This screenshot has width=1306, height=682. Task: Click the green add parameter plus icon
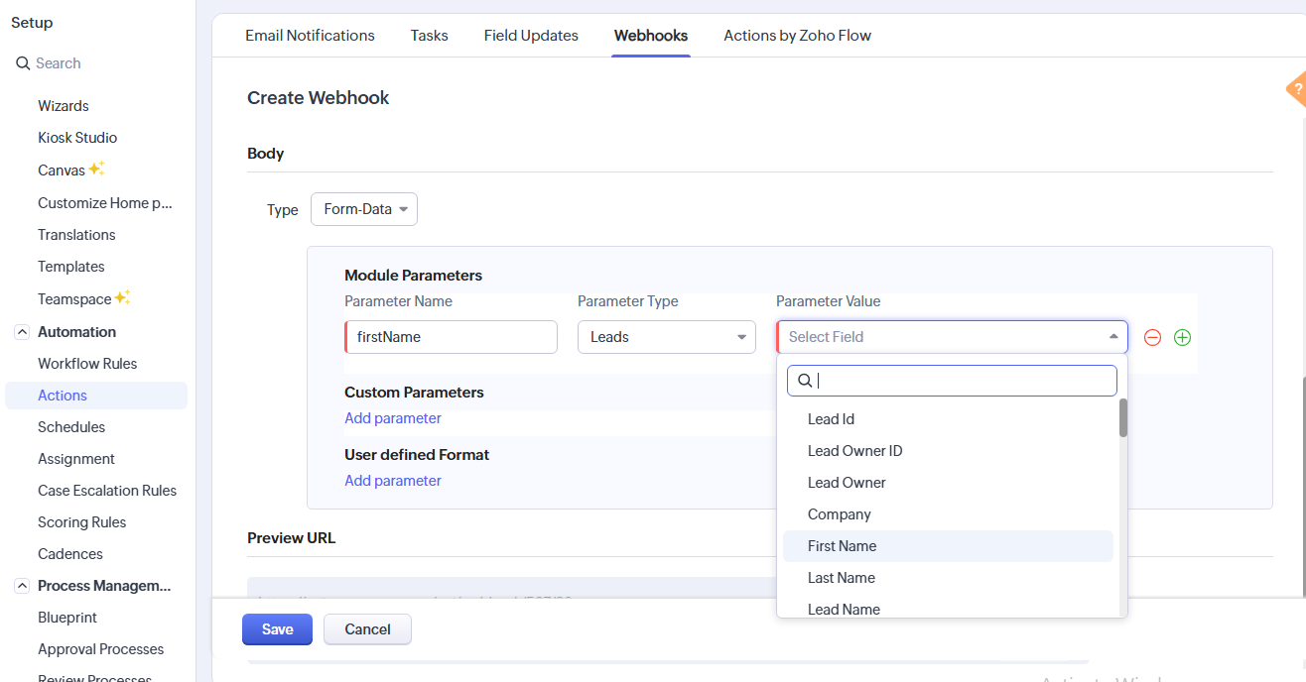tap(1182, 337)
